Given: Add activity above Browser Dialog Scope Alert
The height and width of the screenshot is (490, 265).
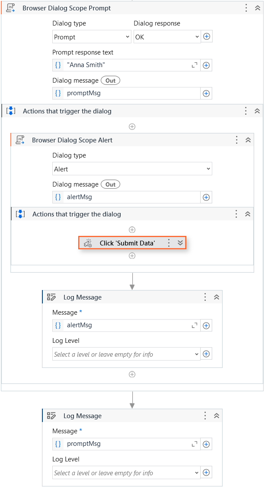Looking at the screenshot, I should click(132, 127).
